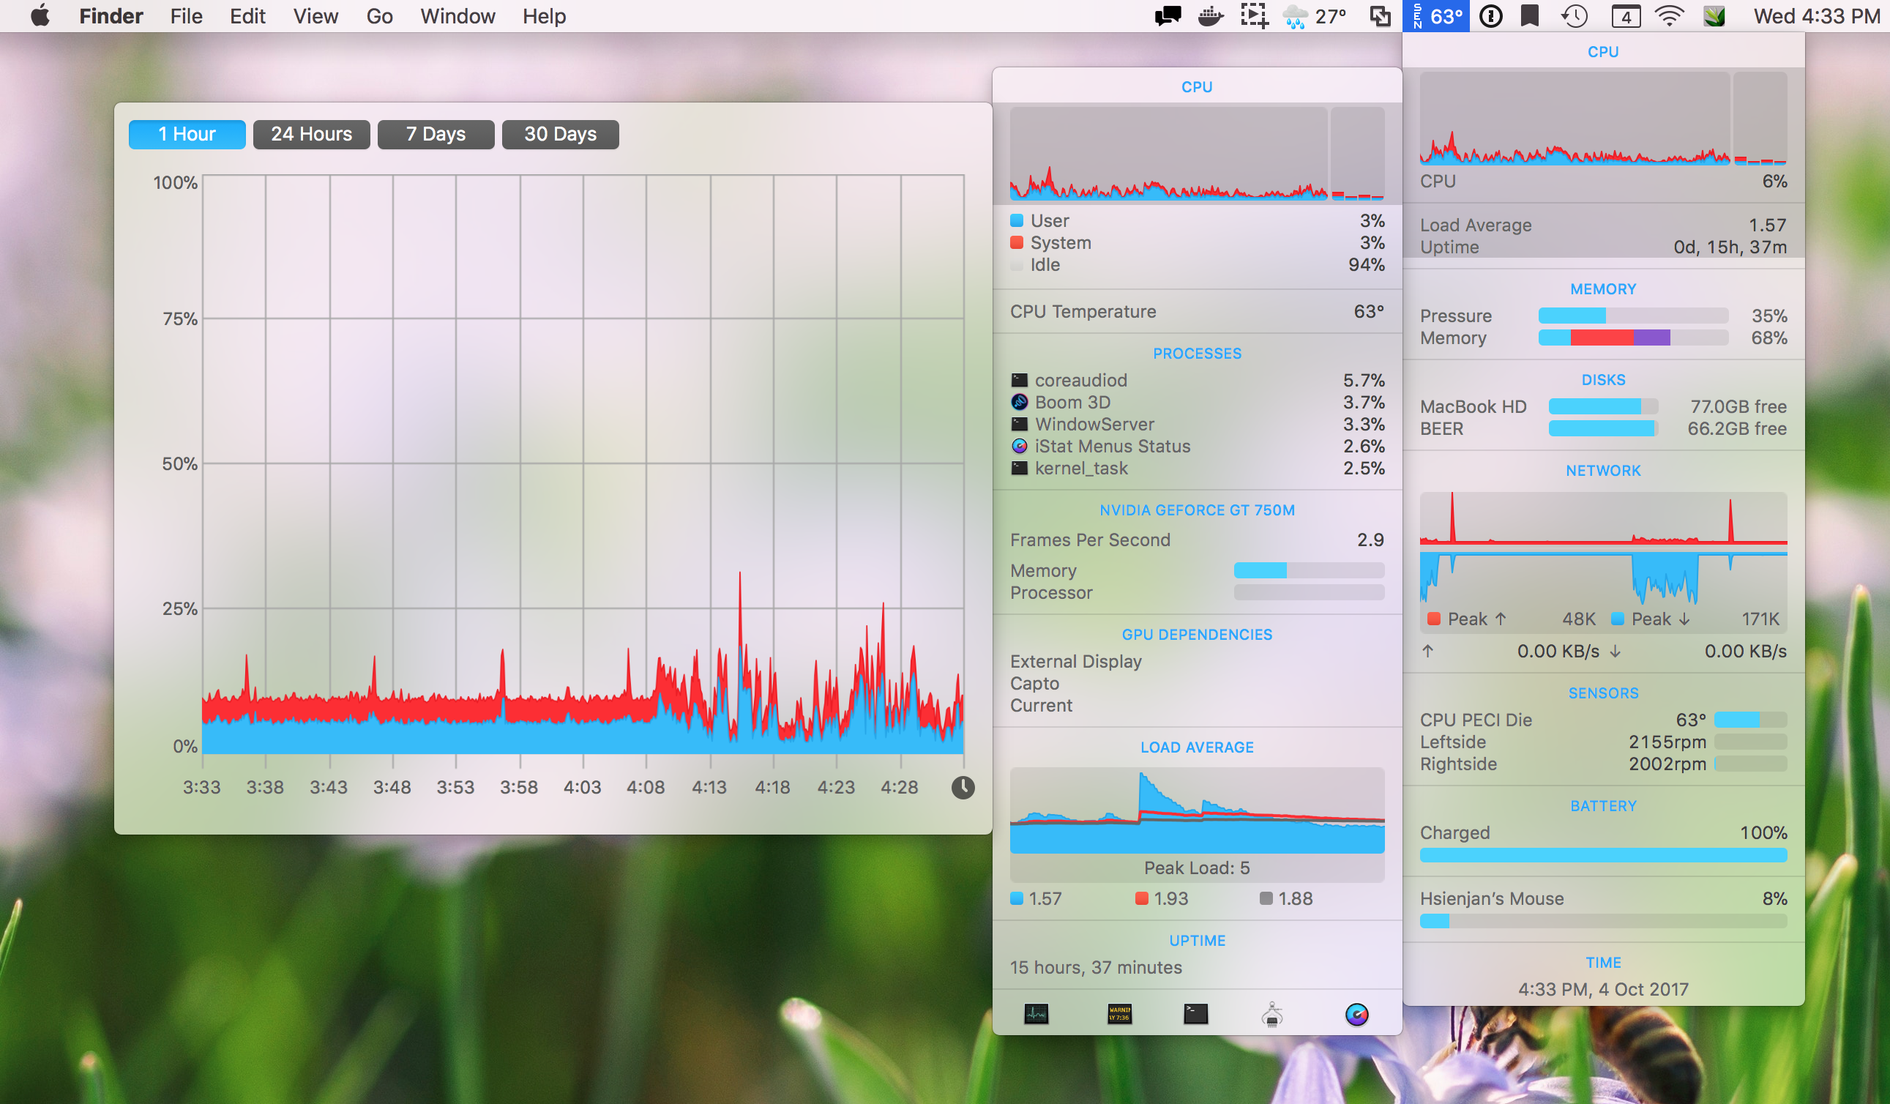The width and height of the screenshot is (1890, 1104).
Task: Open the weather 27° menu bar dropdown
Action: (1315, 16)
